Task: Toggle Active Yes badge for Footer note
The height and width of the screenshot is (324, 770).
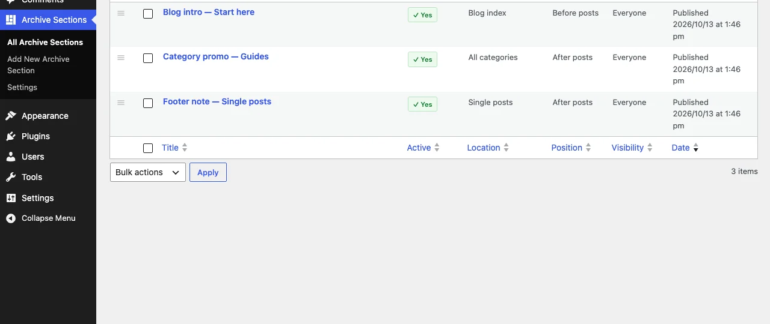Action: point(422,104)
